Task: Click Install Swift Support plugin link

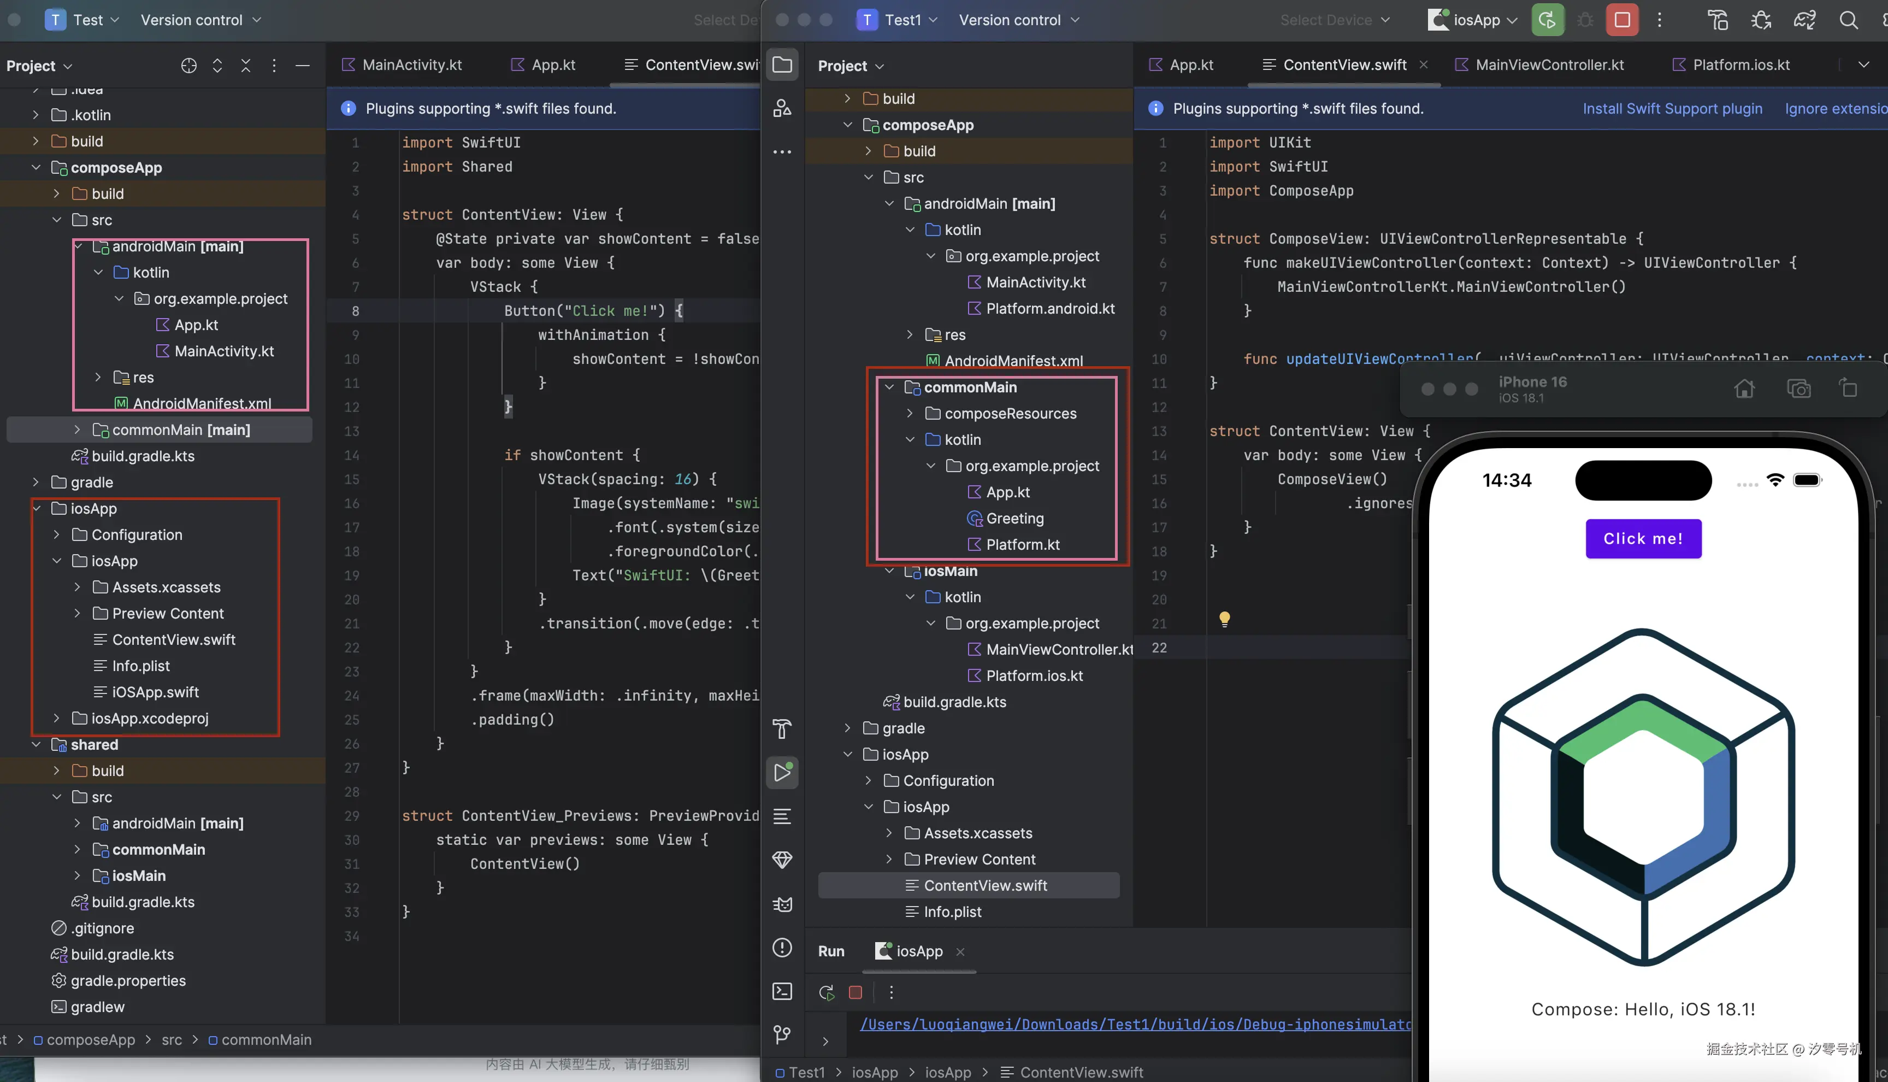Action: (x=1672, y=109)
